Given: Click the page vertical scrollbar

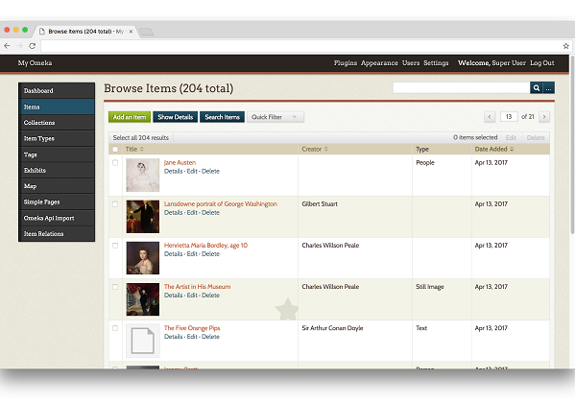Looking at the screenshot, I should pyautogui.click(x=572, y=145).
